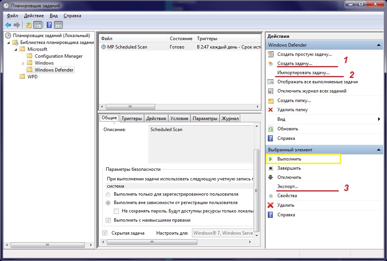This screenshot has height=261, width=387.
Task: Click the Отключить down arrow icon
Action: pos(271,177)
